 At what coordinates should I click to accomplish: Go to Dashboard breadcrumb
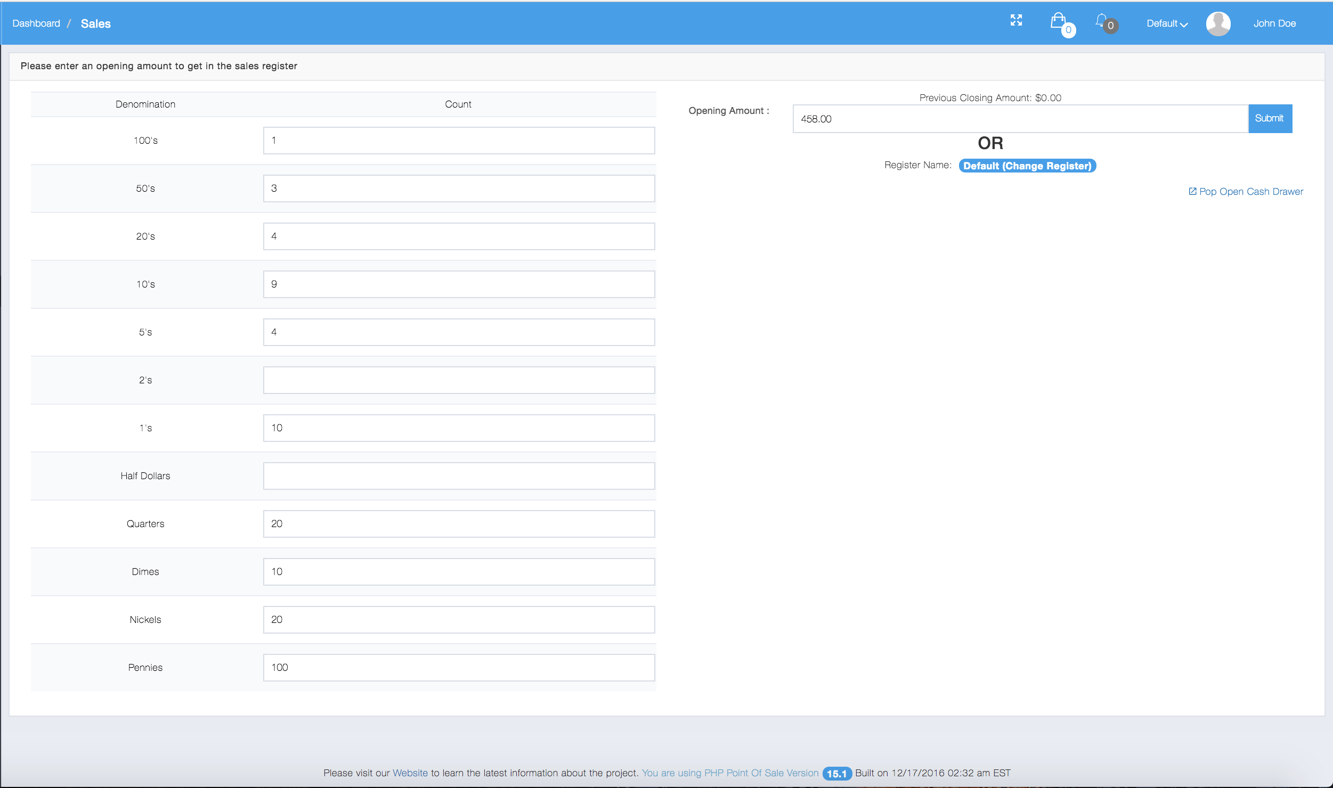coord(36,23)
